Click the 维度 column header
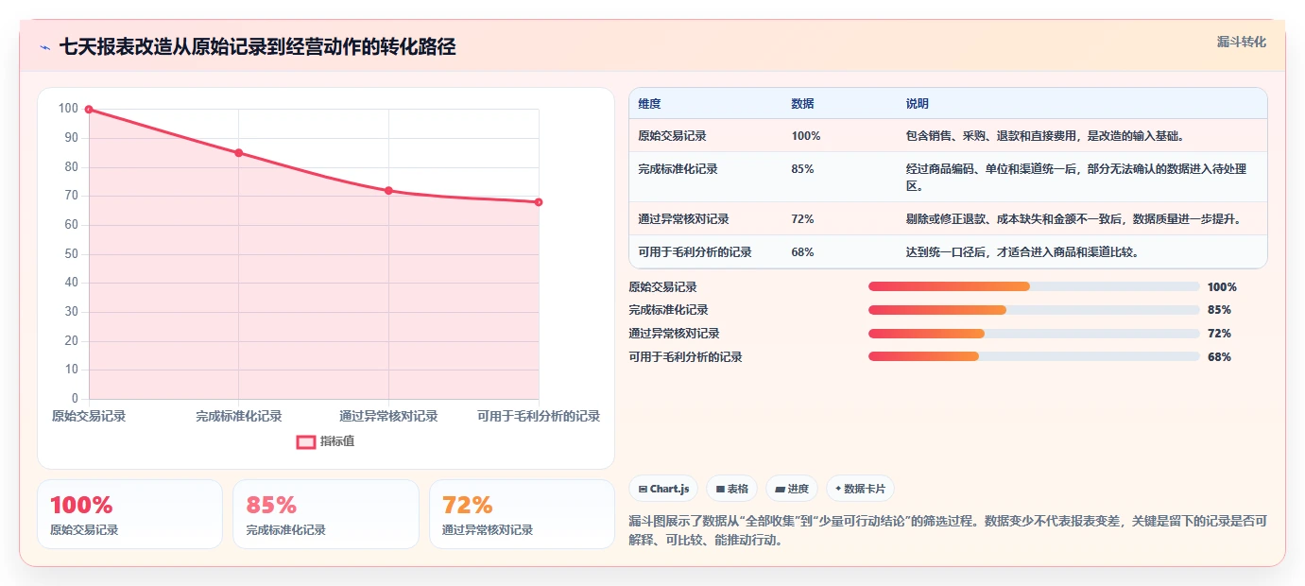The height and width of the screenshot is (586, 1305). [650, 104]
